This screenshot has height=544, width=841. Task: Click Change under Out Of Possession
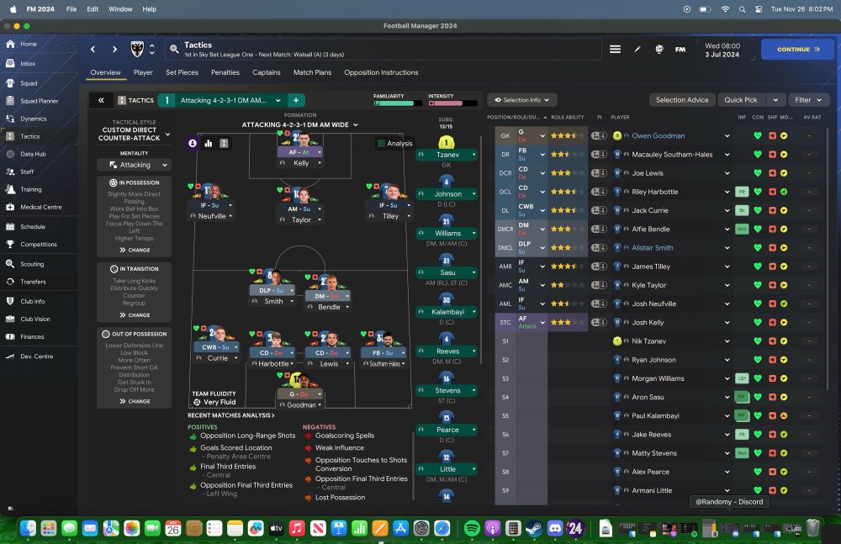[135, 401]
